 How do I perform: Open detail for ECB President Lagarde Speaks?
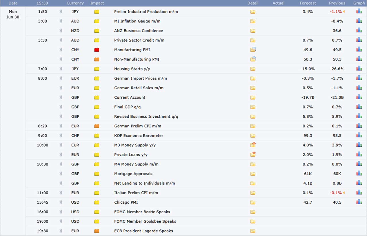[253, 231]
